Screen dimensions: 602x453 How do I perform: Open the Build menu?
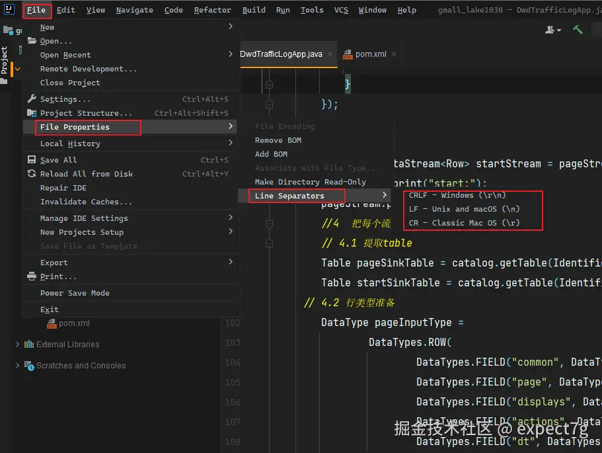point(254,10)
